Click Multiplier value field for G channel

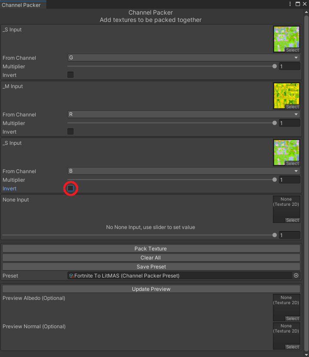tap(289, 66)
